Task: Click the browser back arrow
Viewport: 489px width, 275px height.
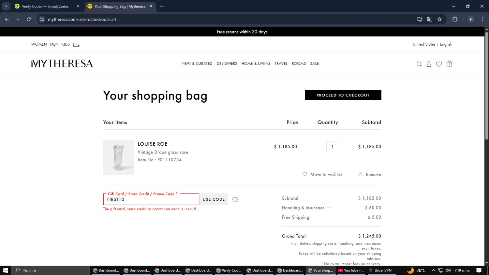Action: 7,19
